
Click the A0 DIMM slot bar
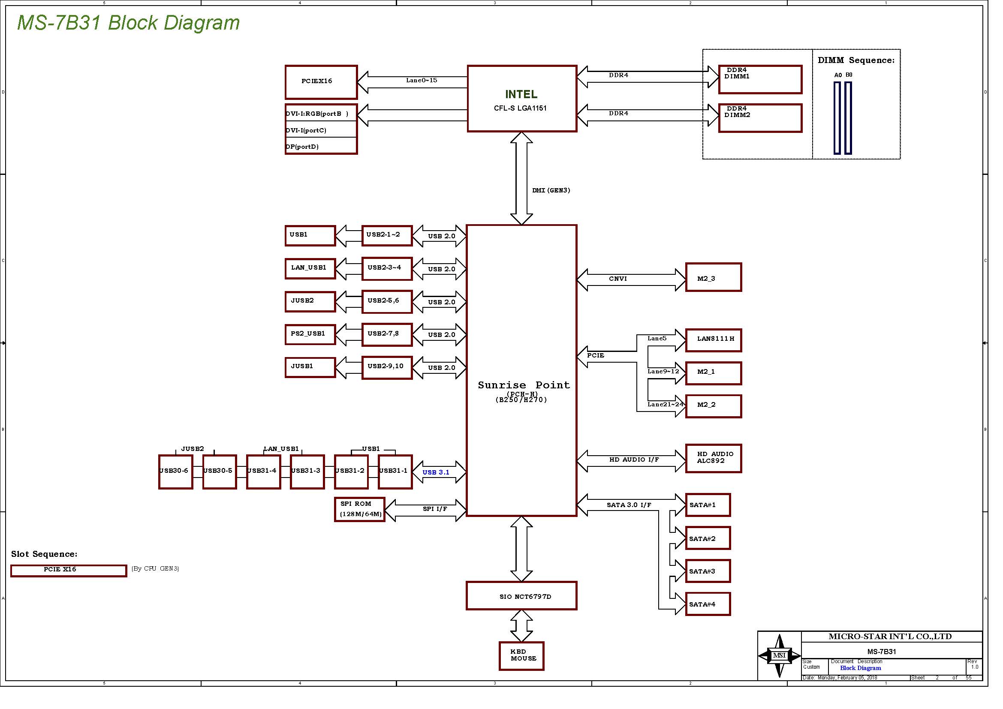point(837,118)
